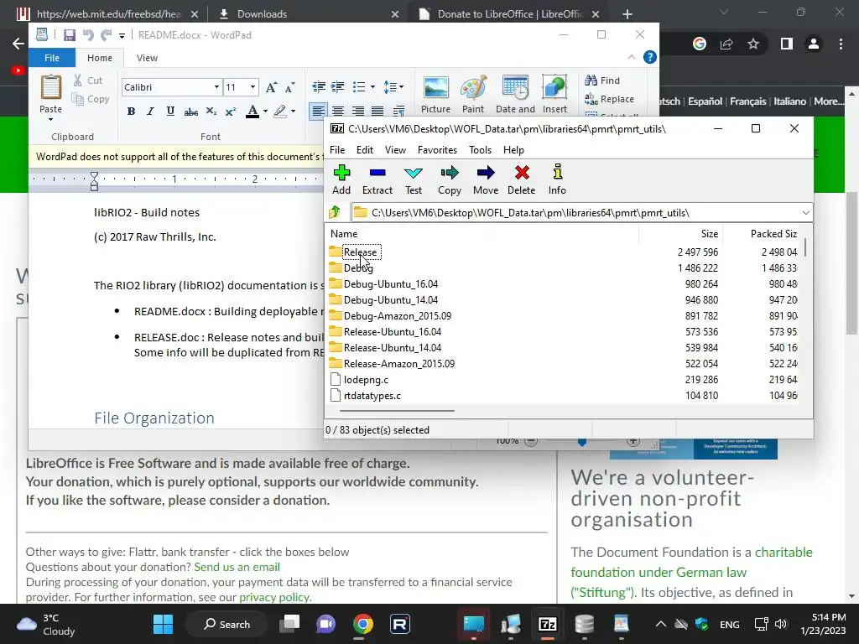Image resolution: width=859 pixels, height=644 pixels.
Task: Align text right in WordPad
Action: [357, 112]
